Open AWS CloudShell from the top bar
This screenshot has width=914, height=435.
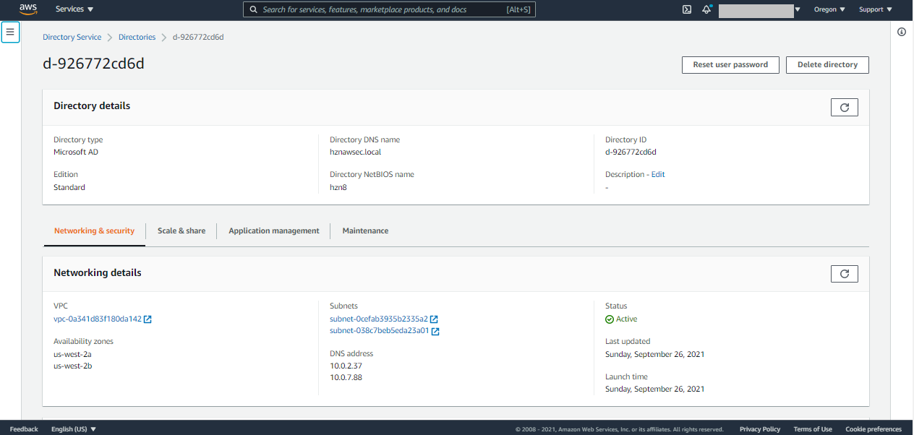[x=685, y=9]
